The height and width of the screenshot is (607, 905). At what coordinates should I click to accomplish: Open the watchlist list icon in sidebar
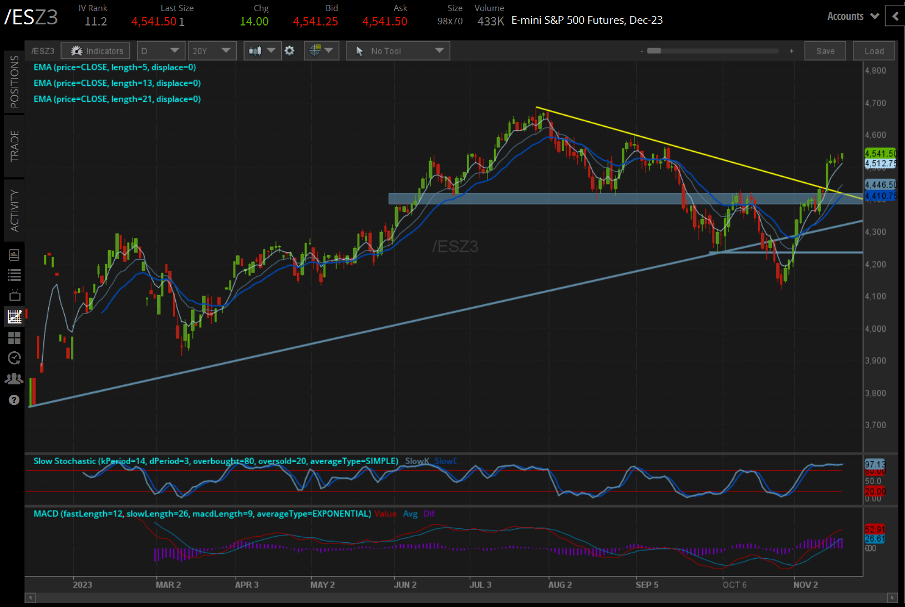(14, 275)
